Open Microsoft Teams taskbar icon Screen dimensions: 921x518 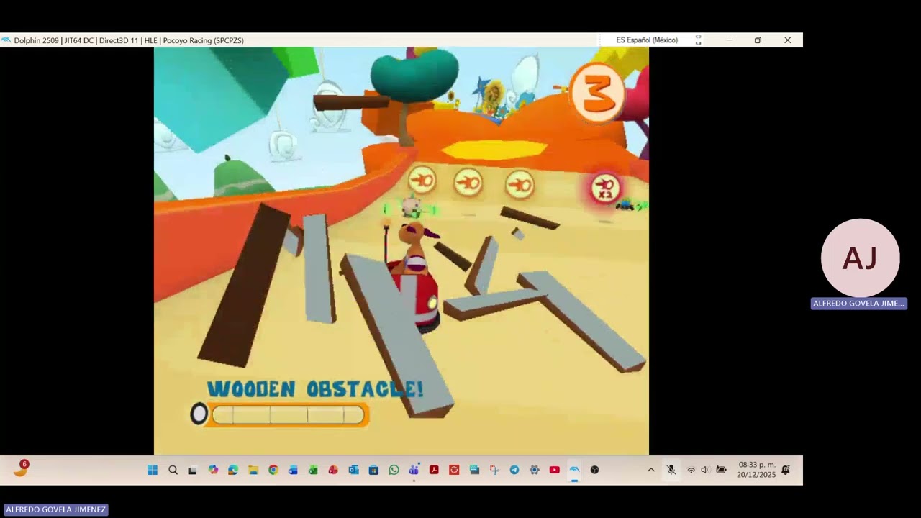click(414, 470)
